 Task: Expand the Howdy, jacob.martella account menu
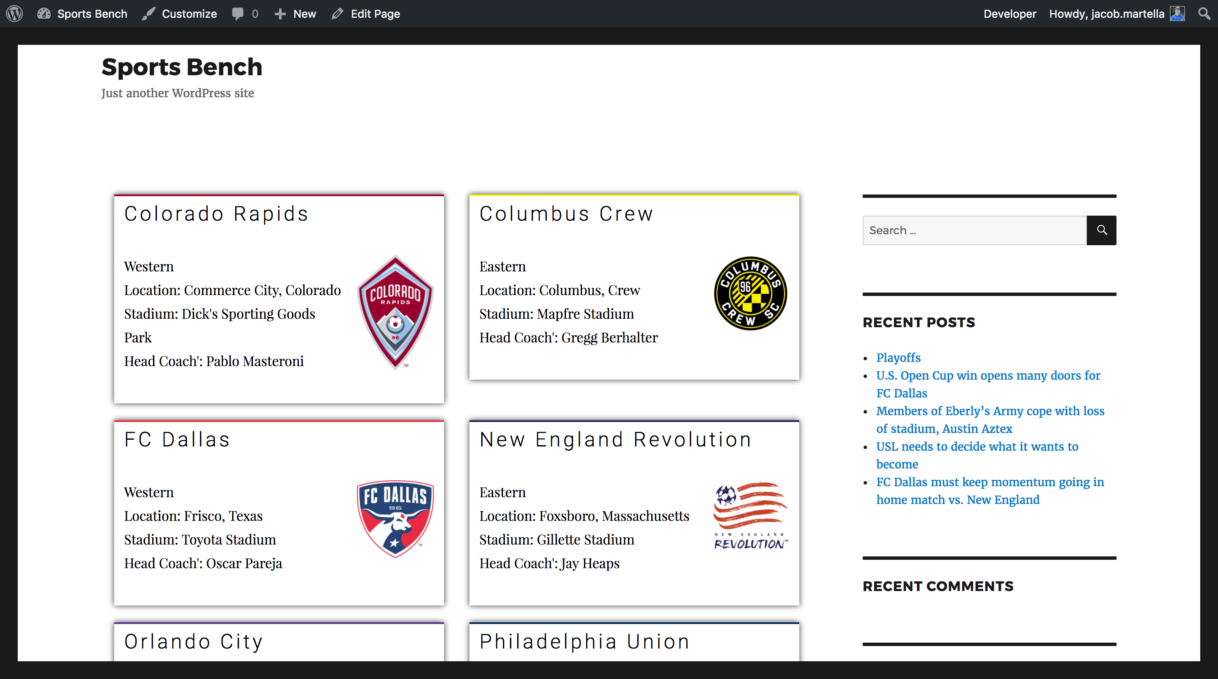(1106, 14)
